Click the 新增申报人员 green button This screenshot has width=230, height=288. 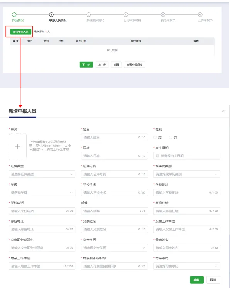pyautogui.click(x=20, y=32)
